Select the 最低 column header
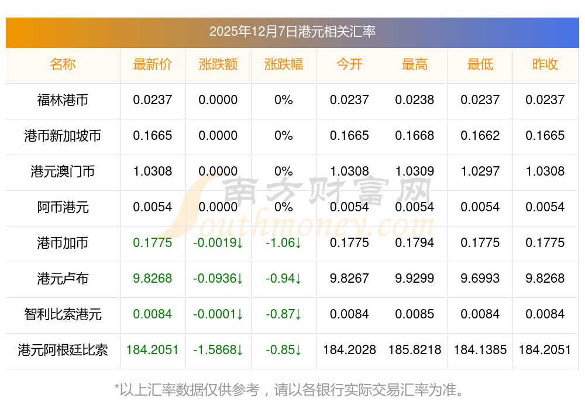 (x=480, y=64)
